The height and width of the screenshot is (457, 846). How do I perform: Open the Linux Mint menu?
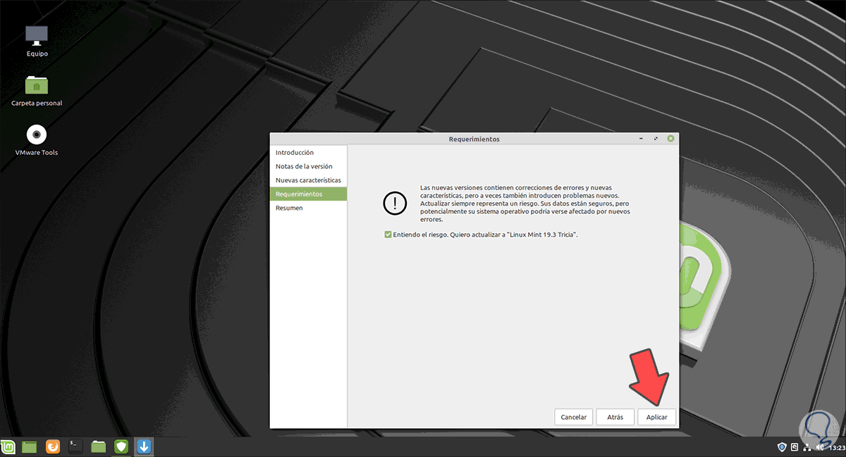point(7,446)
